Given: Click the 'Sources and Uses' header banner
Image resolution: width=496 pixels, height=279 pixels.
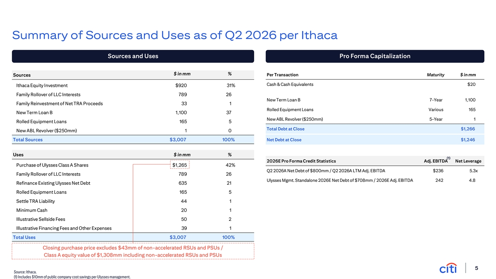Looking at the screenshot, I should (x=133, y=56).
